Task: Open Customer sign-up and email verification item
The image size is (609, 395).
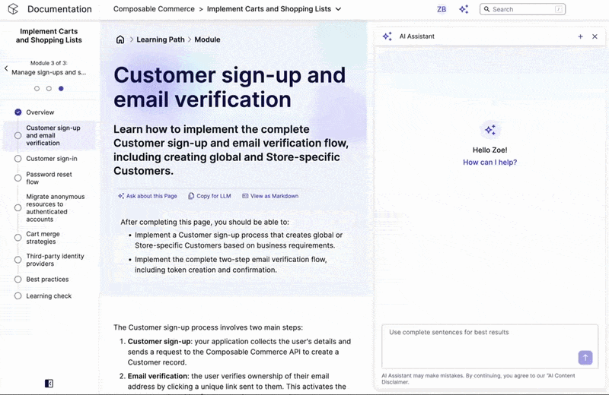Action: coord(53,135)
